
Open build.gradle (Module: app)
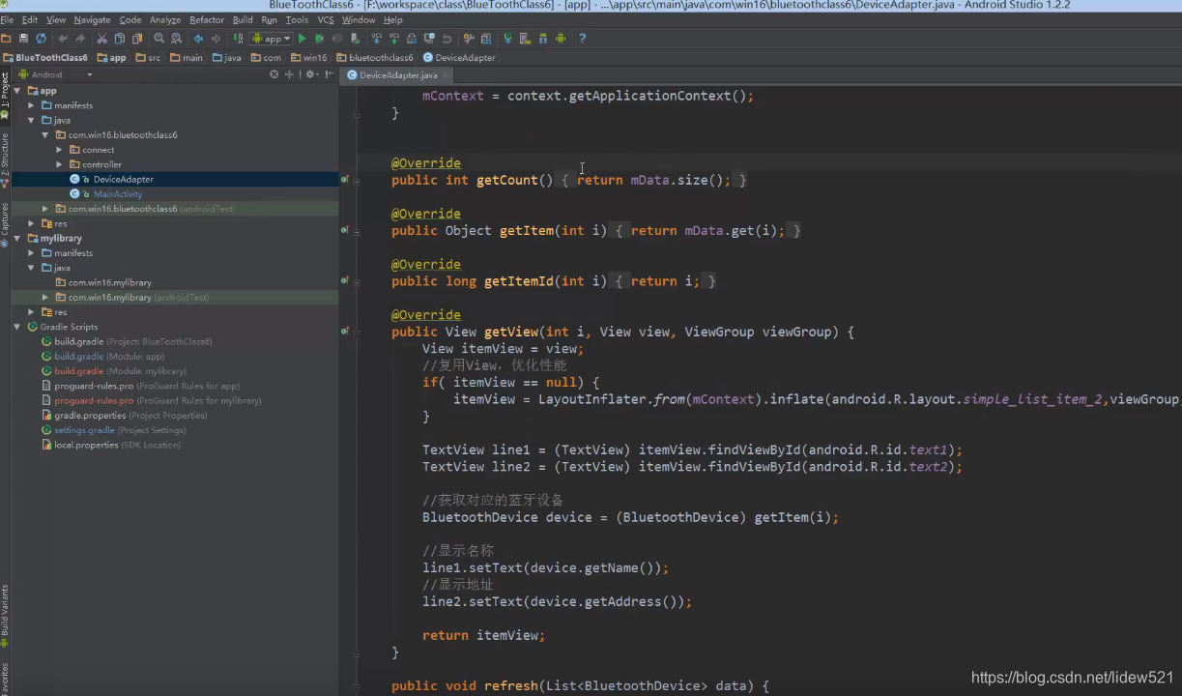click(x=109, y=357)
